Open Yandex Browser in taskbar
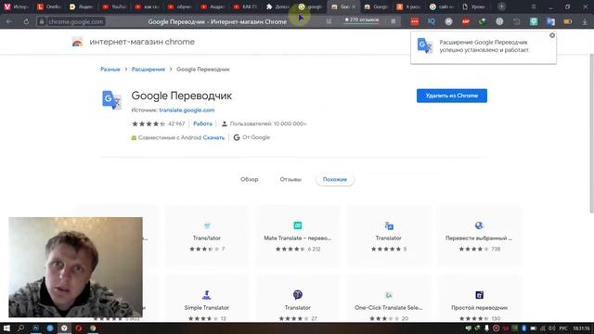Viewport: 594px width, 334px height. pyautogui.click(x=64, y=328)
